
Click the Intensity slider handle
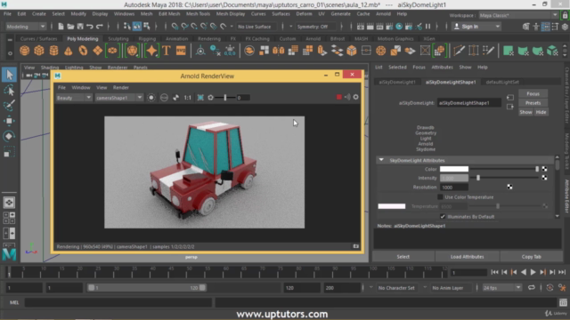click(x=478, y=178)
